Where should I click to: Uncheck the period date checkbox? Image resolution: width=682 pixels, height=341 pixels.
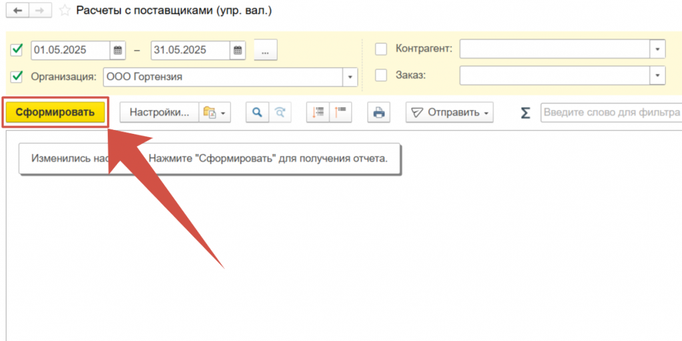click(17, 50)
